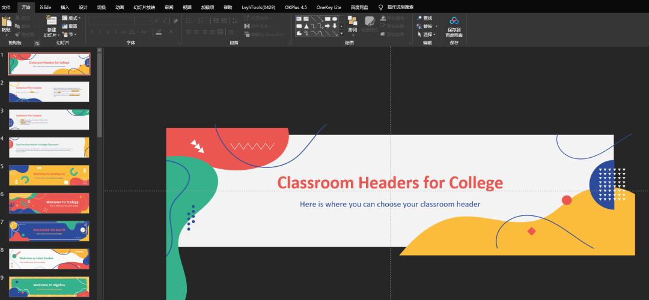
Task: Click the Find (查找) magnifier icon
Action: click(x=420, y=19)
